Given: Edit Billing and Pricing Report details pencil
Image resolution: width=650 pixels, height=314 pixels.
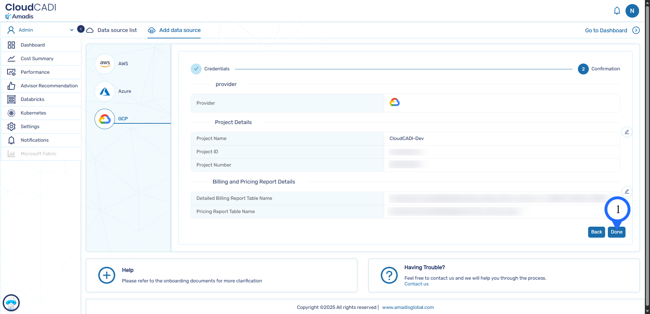Looking at the screenshot, I should [x=627, y=191].
